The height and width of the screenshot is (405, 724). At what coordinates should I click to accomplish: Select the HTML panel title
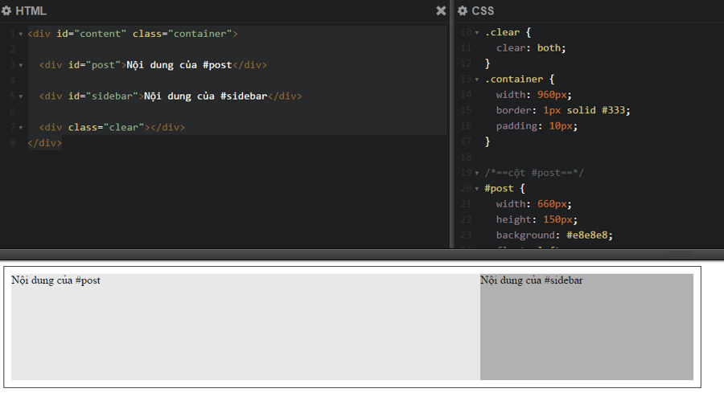(x=31, y=10)
